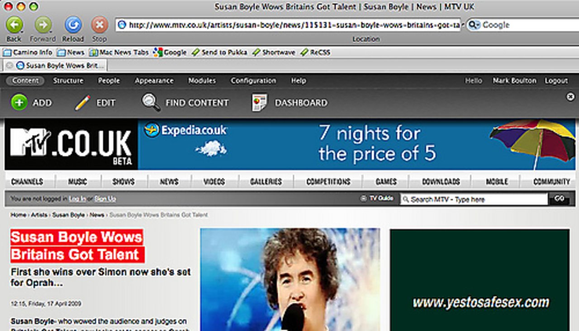Click the green Add content icon
This screenshot has width=579, height=331.
[x=19, y=103]
